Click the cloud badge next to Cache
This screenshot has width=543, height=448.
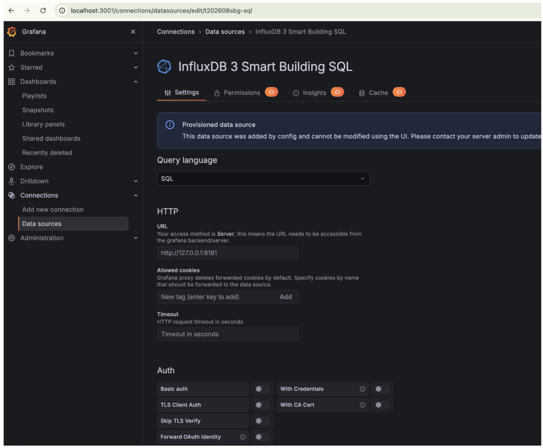click(x=399, y=92)
